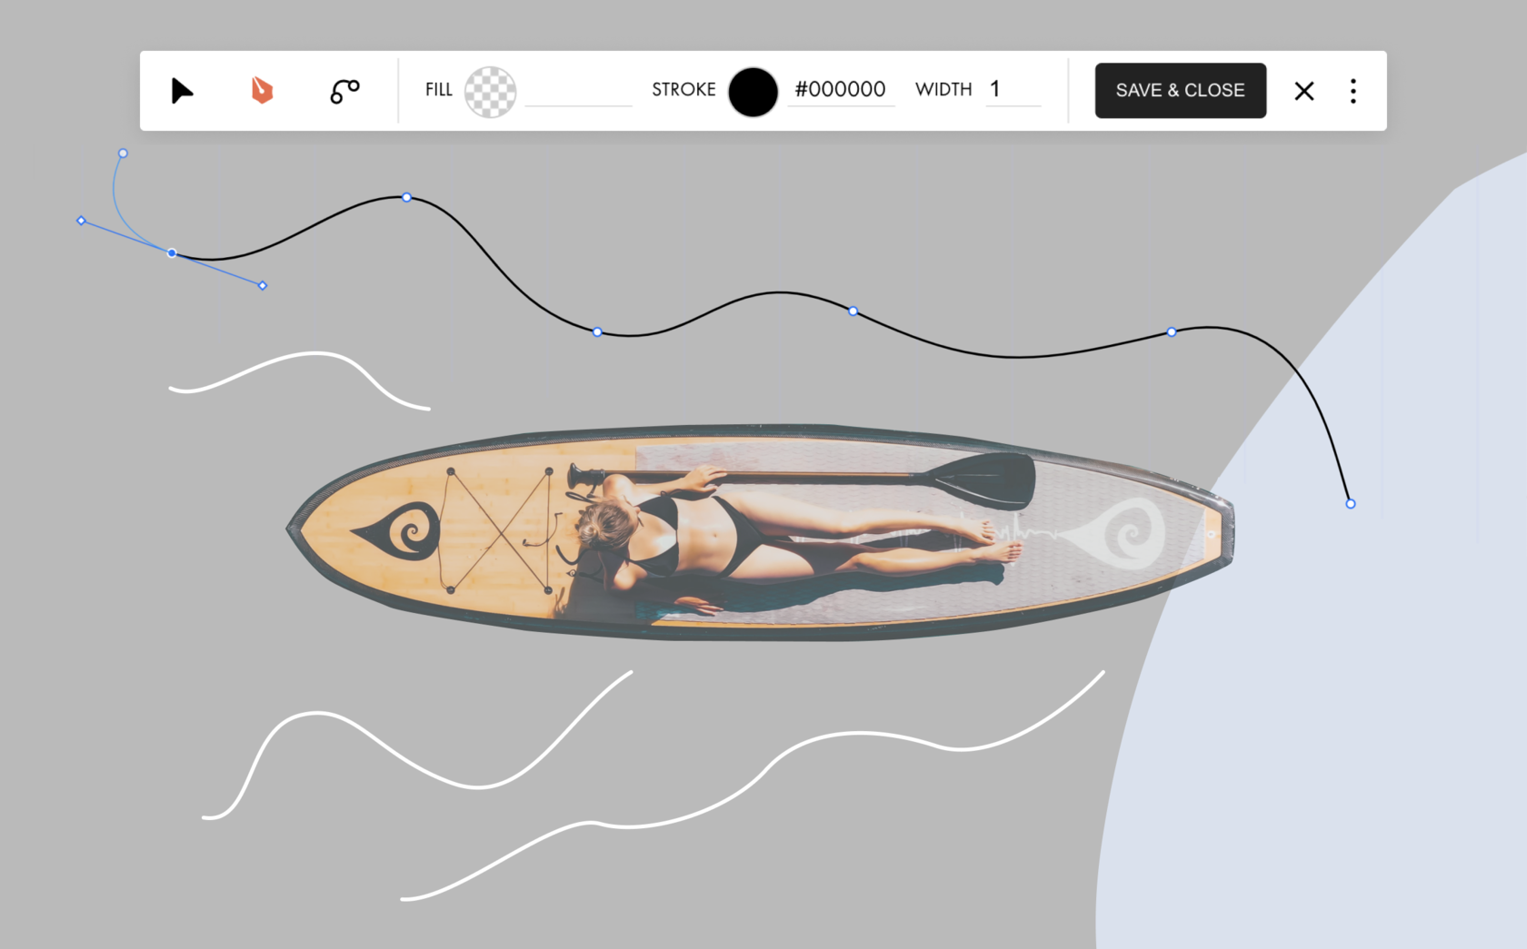Click the Save & Close button
The image size is (1527, 949).
1180,90
